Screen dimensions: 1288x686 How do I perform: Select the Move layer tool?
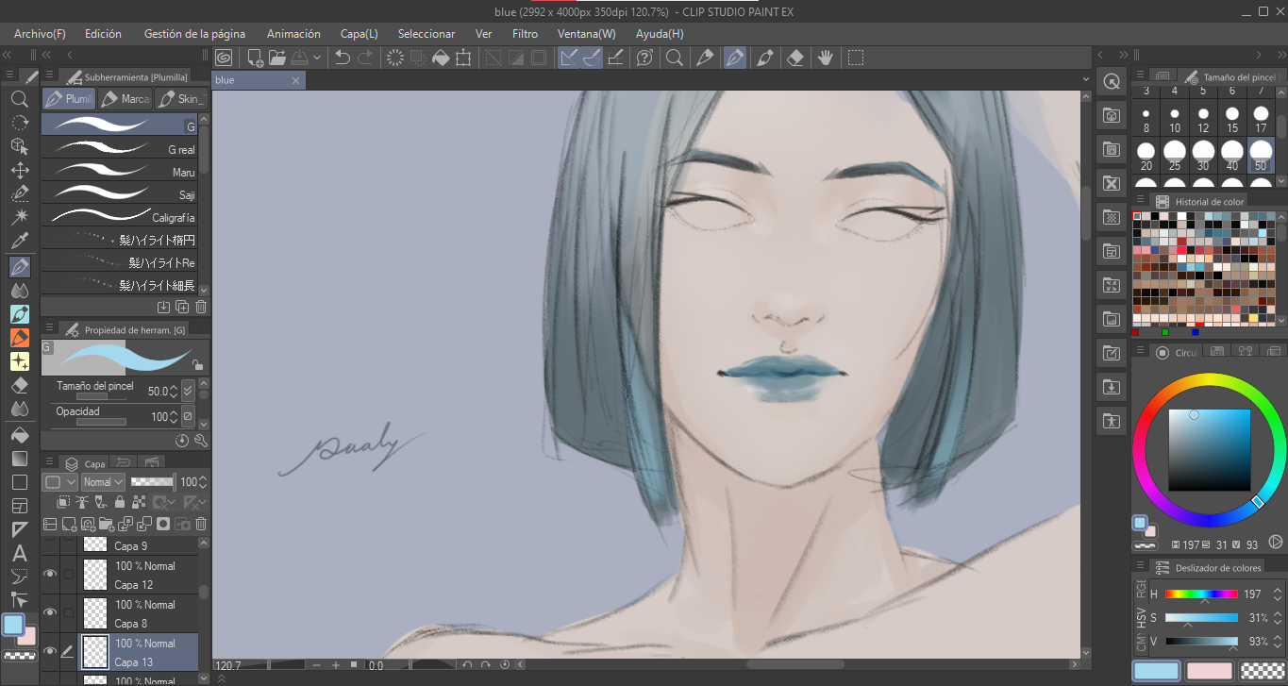[x=19, y=170]
